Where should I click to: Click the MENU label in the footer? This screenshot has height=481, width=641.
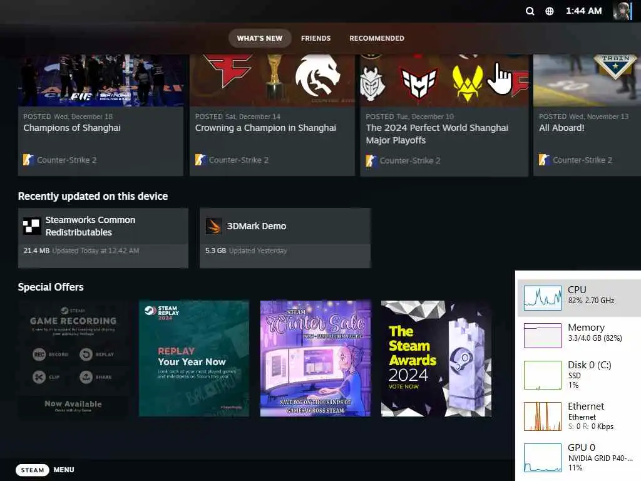tap(64, 470)
